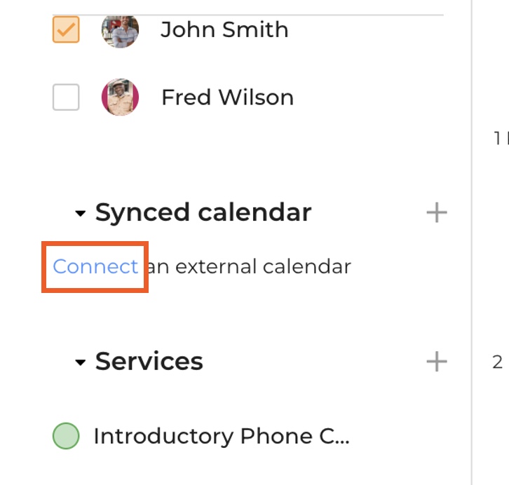Image resolution: width=509 pixels, height=485 pixels.
Task: Click the Synced calendar heading
Action: (203, 212)
